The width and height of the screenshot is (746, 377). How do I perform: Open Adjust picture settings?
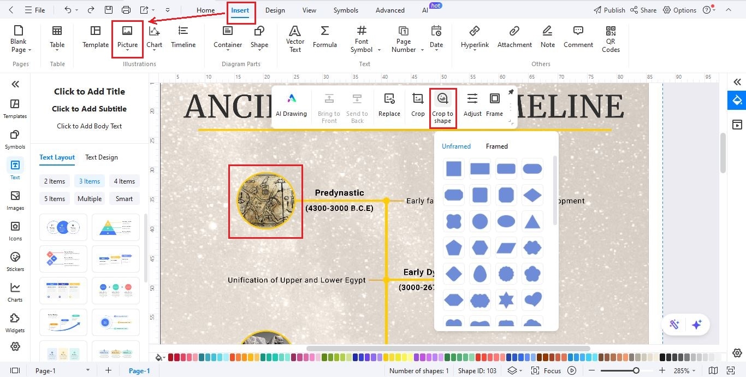point(472,105)
